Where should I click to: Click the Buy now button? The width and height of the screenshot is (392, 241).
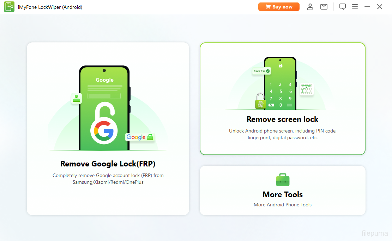tap(279, 7)
